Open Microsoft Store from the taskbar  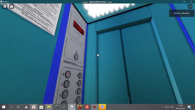point(41,107)
